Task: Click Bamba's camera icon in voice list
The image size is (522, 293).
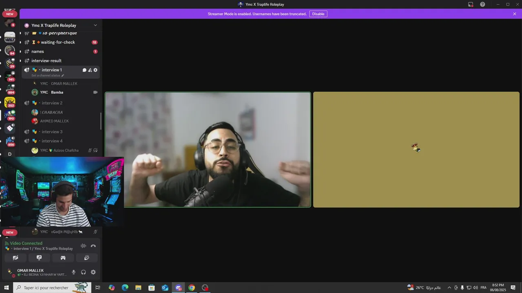Action: coord(95,92)
